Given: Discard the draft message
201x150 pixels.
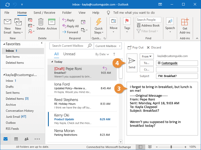Looking at the screenshot, I should point(154,47).
